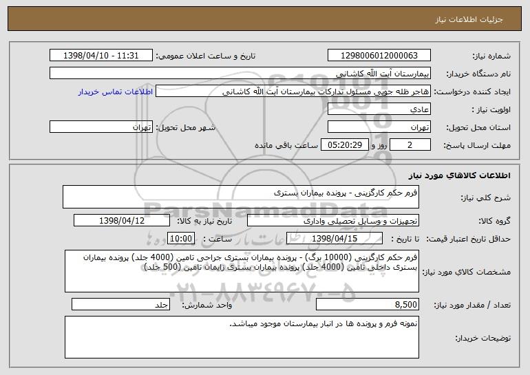Select the شماره نیاز field 1298006012000063
This screenshot has height=375, width=530.
(379, 56)
